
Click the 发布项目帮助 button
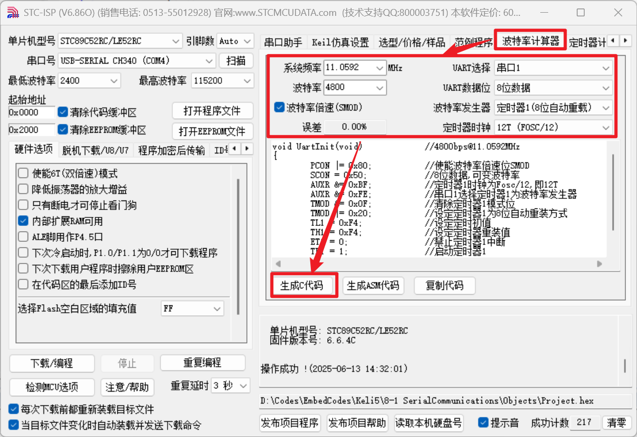(x=357, y=423)
